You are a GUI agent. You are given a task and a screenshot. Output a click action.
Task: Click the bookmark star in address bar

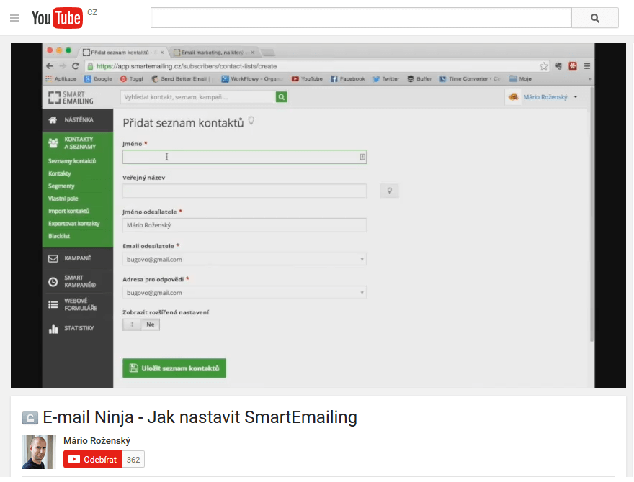[543, 65]
